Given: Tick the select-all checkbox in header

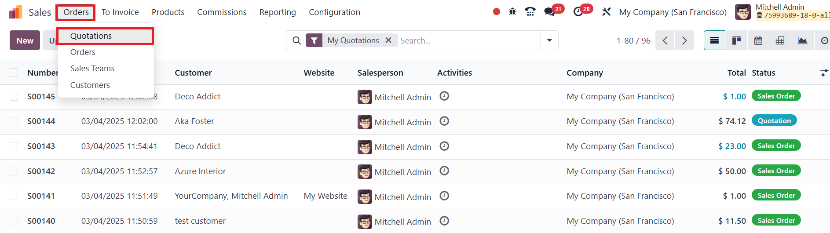Looking at the screenshot, I should (x=14, y=73).
